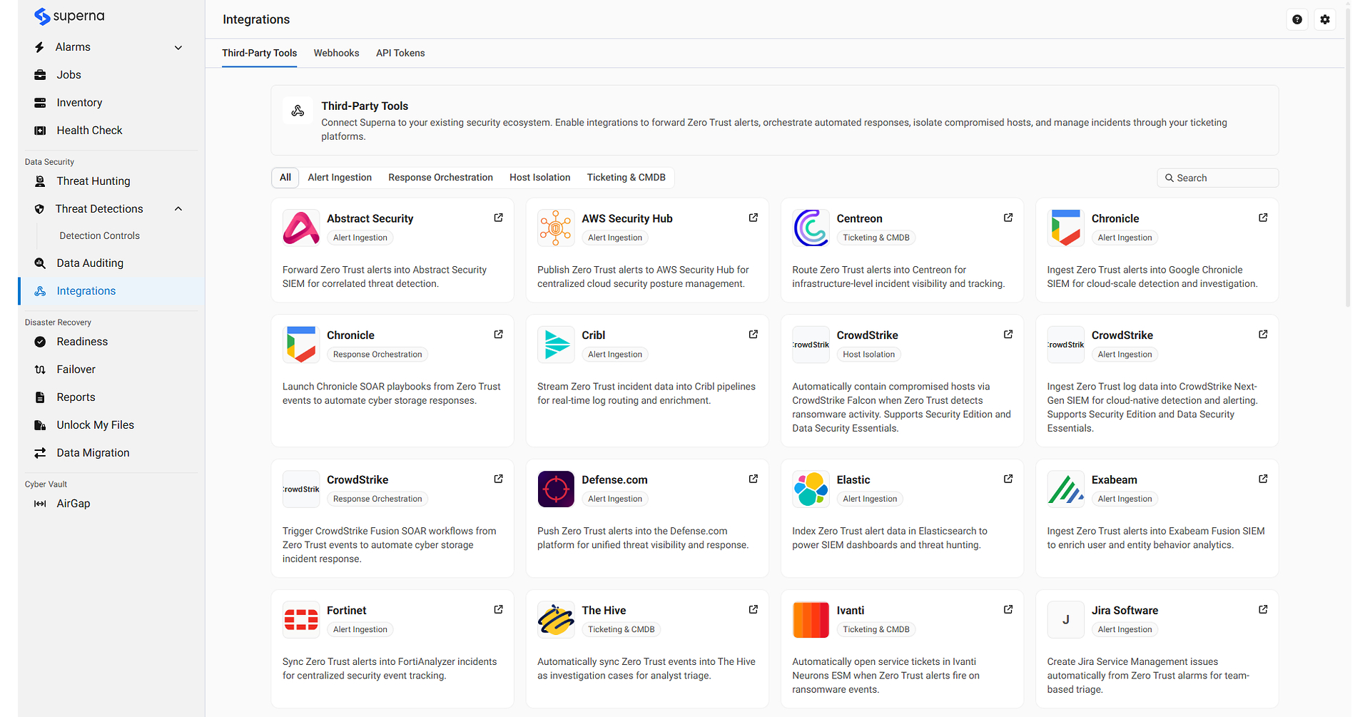Select Integrations in the sidebar

(111, 291)
